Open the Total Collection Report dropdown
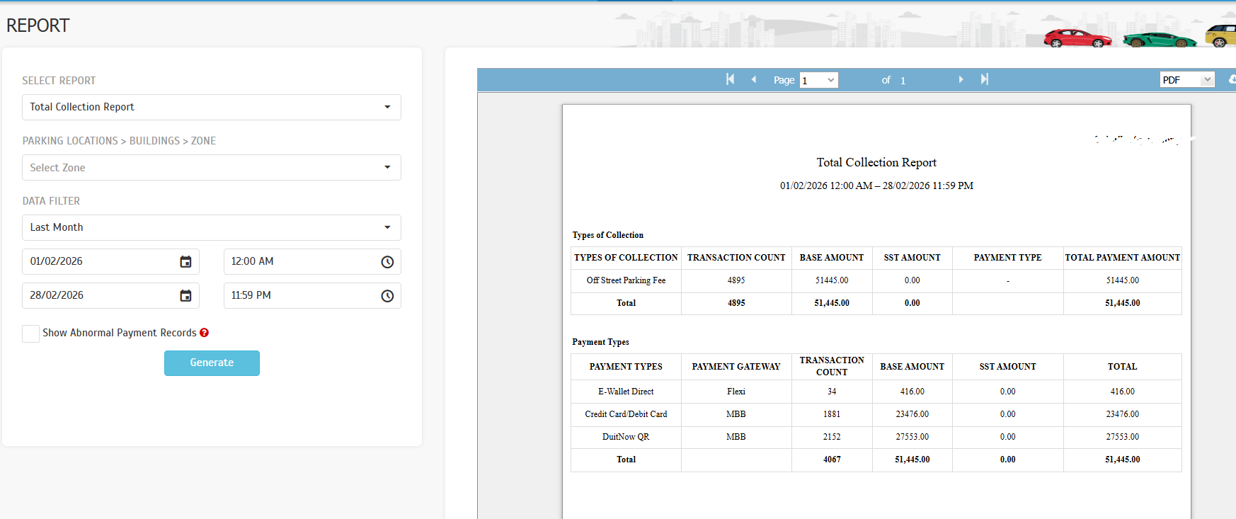This screenshot has width=1236, height=519. click(x=211, y=107)
